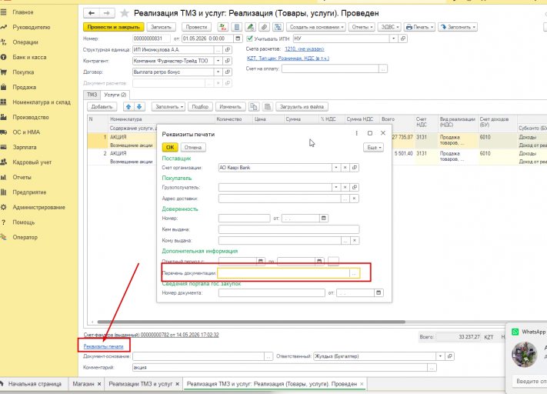Click Перечень документации input field
547x394 pixels.
(284, 273)
